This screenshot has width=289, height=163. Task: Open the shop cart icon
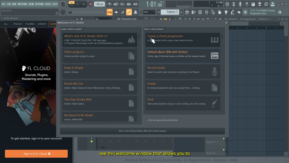click(x=245, y=12)
